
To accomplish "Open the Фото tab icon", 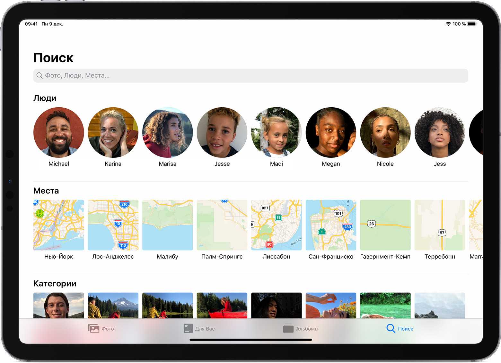I will [x=94, y=328].
